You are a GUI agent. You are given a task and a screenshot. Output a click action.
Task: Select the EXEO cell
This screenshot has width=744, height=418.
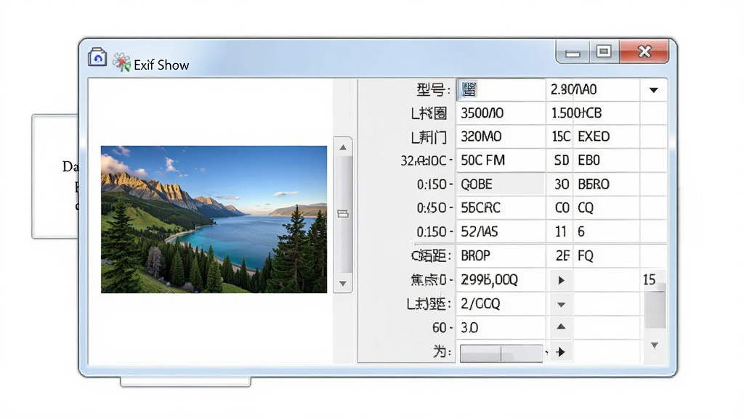point(607,137)
